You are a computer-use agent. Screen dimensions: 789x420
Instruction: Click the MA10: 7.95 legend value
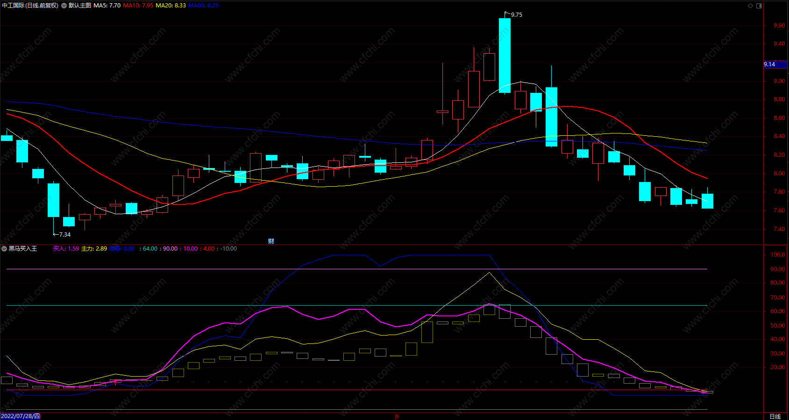138,6
